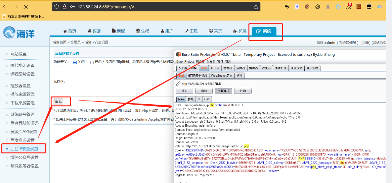This screenshot has height=183, width=392.
Task: Click the dark red sun extension icon
Action: pyautogui.click(x=359, y=7)
